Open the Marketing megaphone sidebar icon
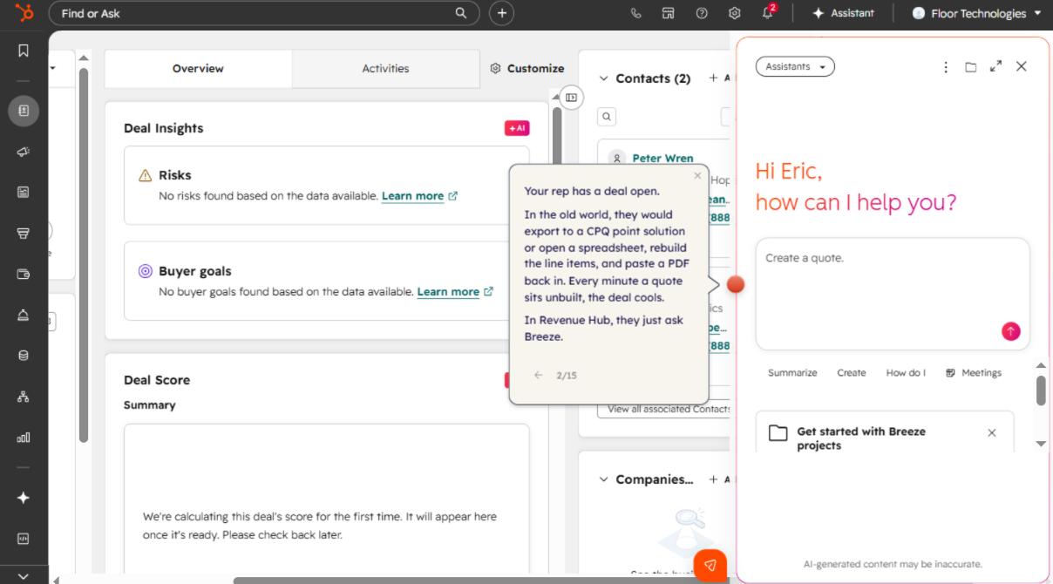The image size is (1053, 584). [24, 152]
